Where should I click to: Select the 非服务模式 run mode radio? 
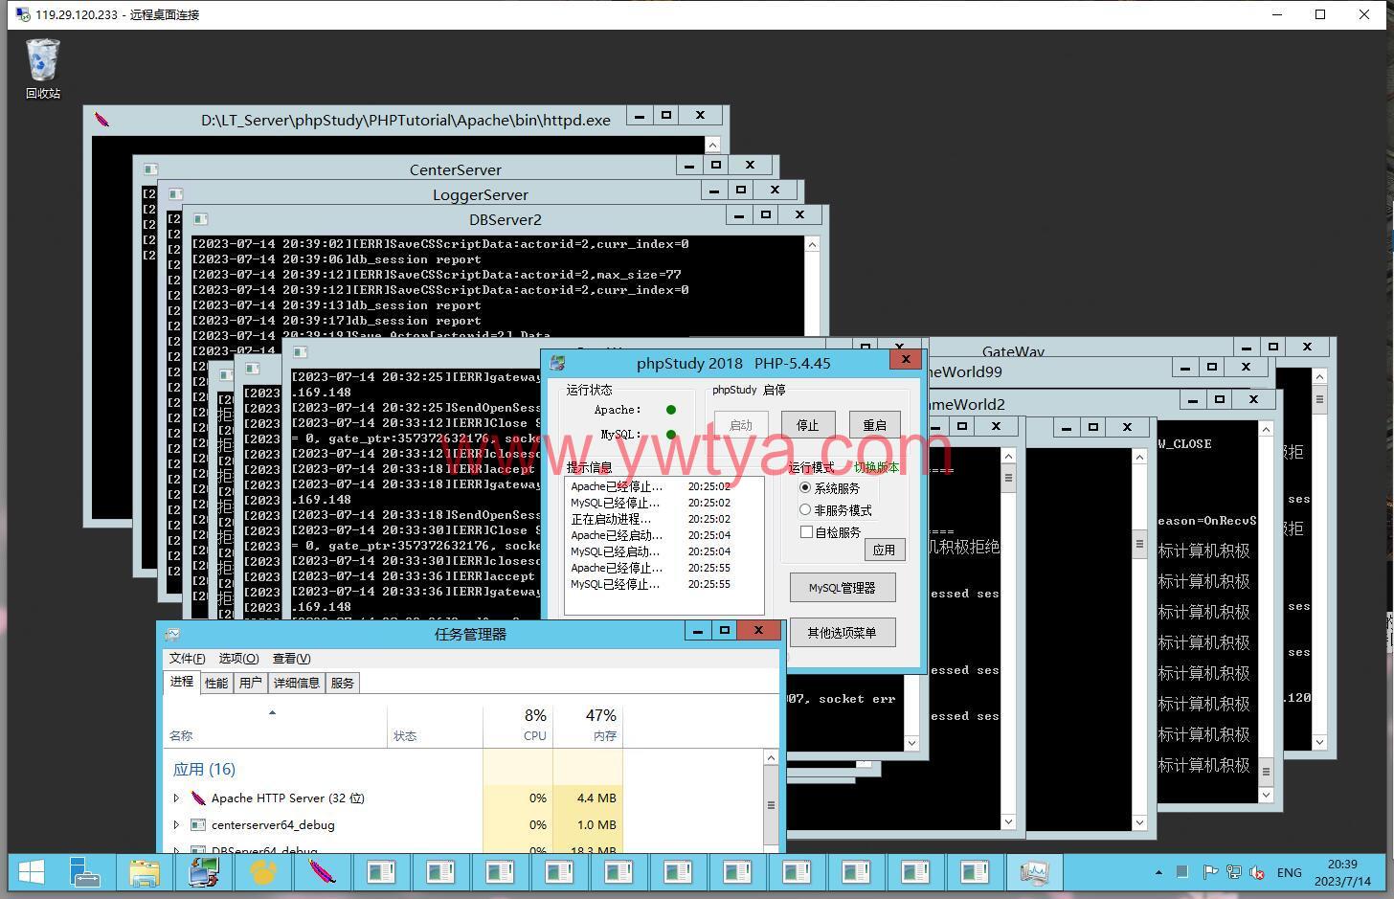click(805, 509)
